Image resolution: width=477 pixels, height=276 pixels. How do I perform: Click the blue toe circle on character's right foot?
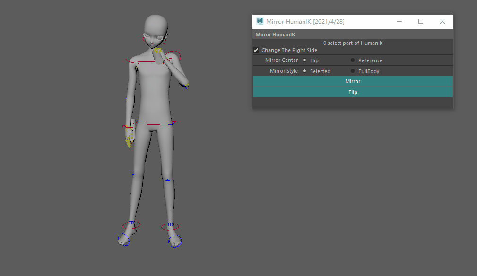(123, 239)
